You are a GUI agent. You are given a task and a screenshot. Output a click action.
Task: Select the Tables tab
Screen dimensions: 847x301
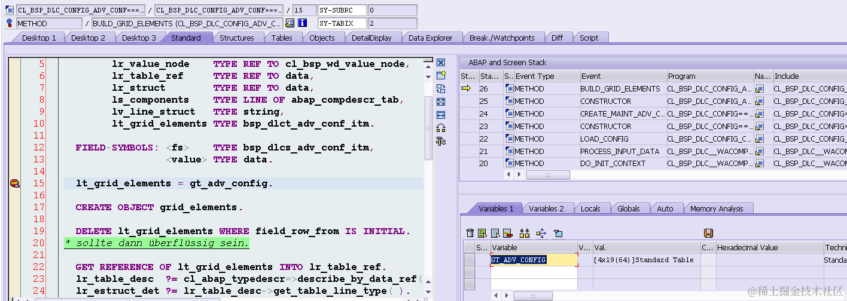[282, 38]
